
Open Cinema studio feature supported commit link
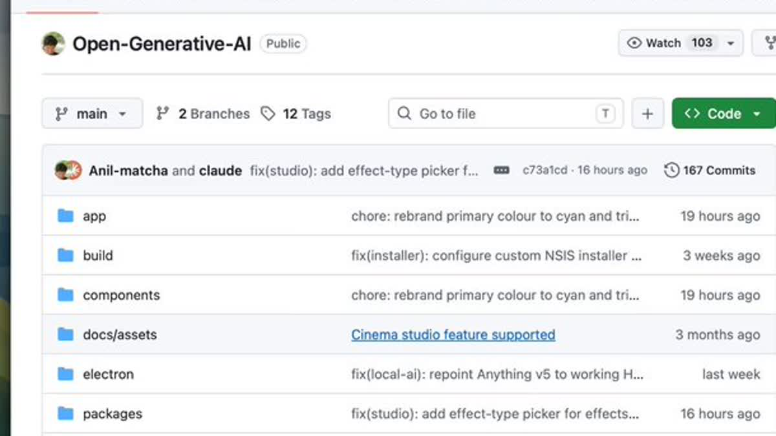[453, 335]
